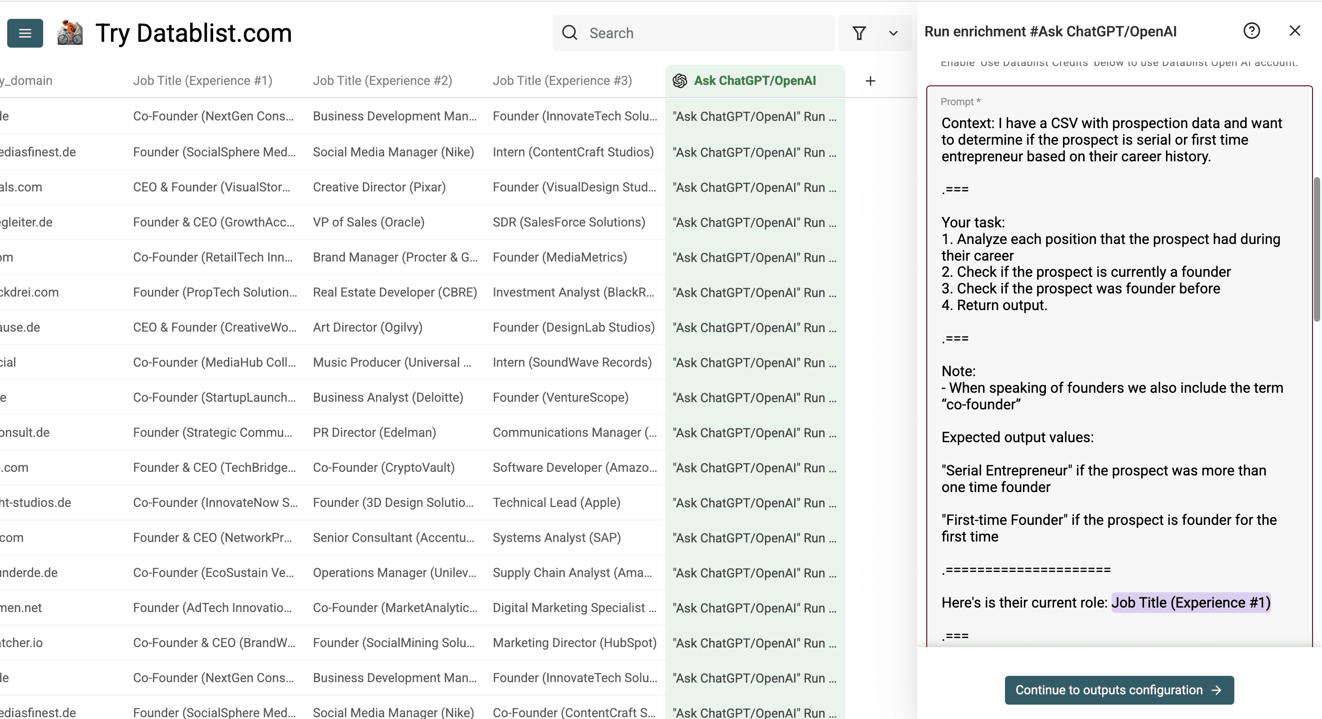Click the search magnifier icon

tap(570, 33)
